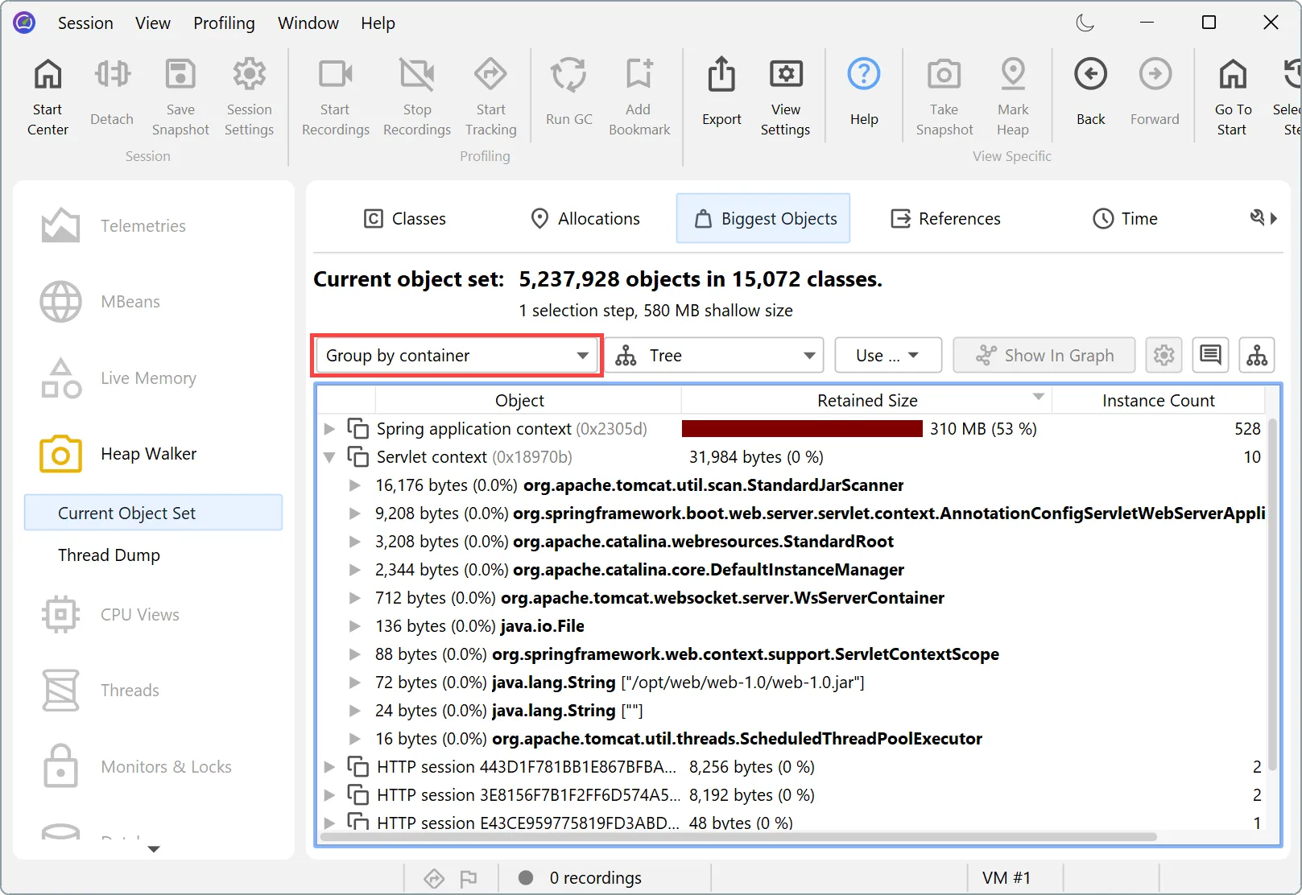Open the Group by container dropdown
Viewport: 1302px width, 895px height.
456,356
